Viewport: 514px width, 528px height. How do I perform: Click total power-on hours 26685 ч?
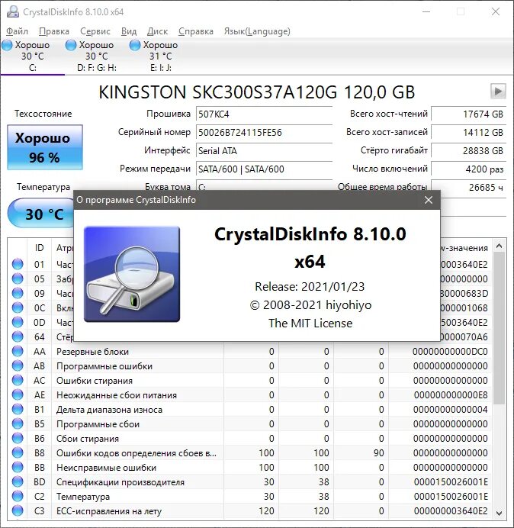click(468, 187)
